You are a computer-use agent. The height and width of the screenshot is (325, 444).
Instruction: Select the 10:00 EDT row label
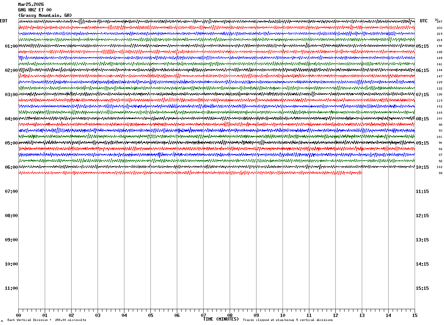point(11,264)
